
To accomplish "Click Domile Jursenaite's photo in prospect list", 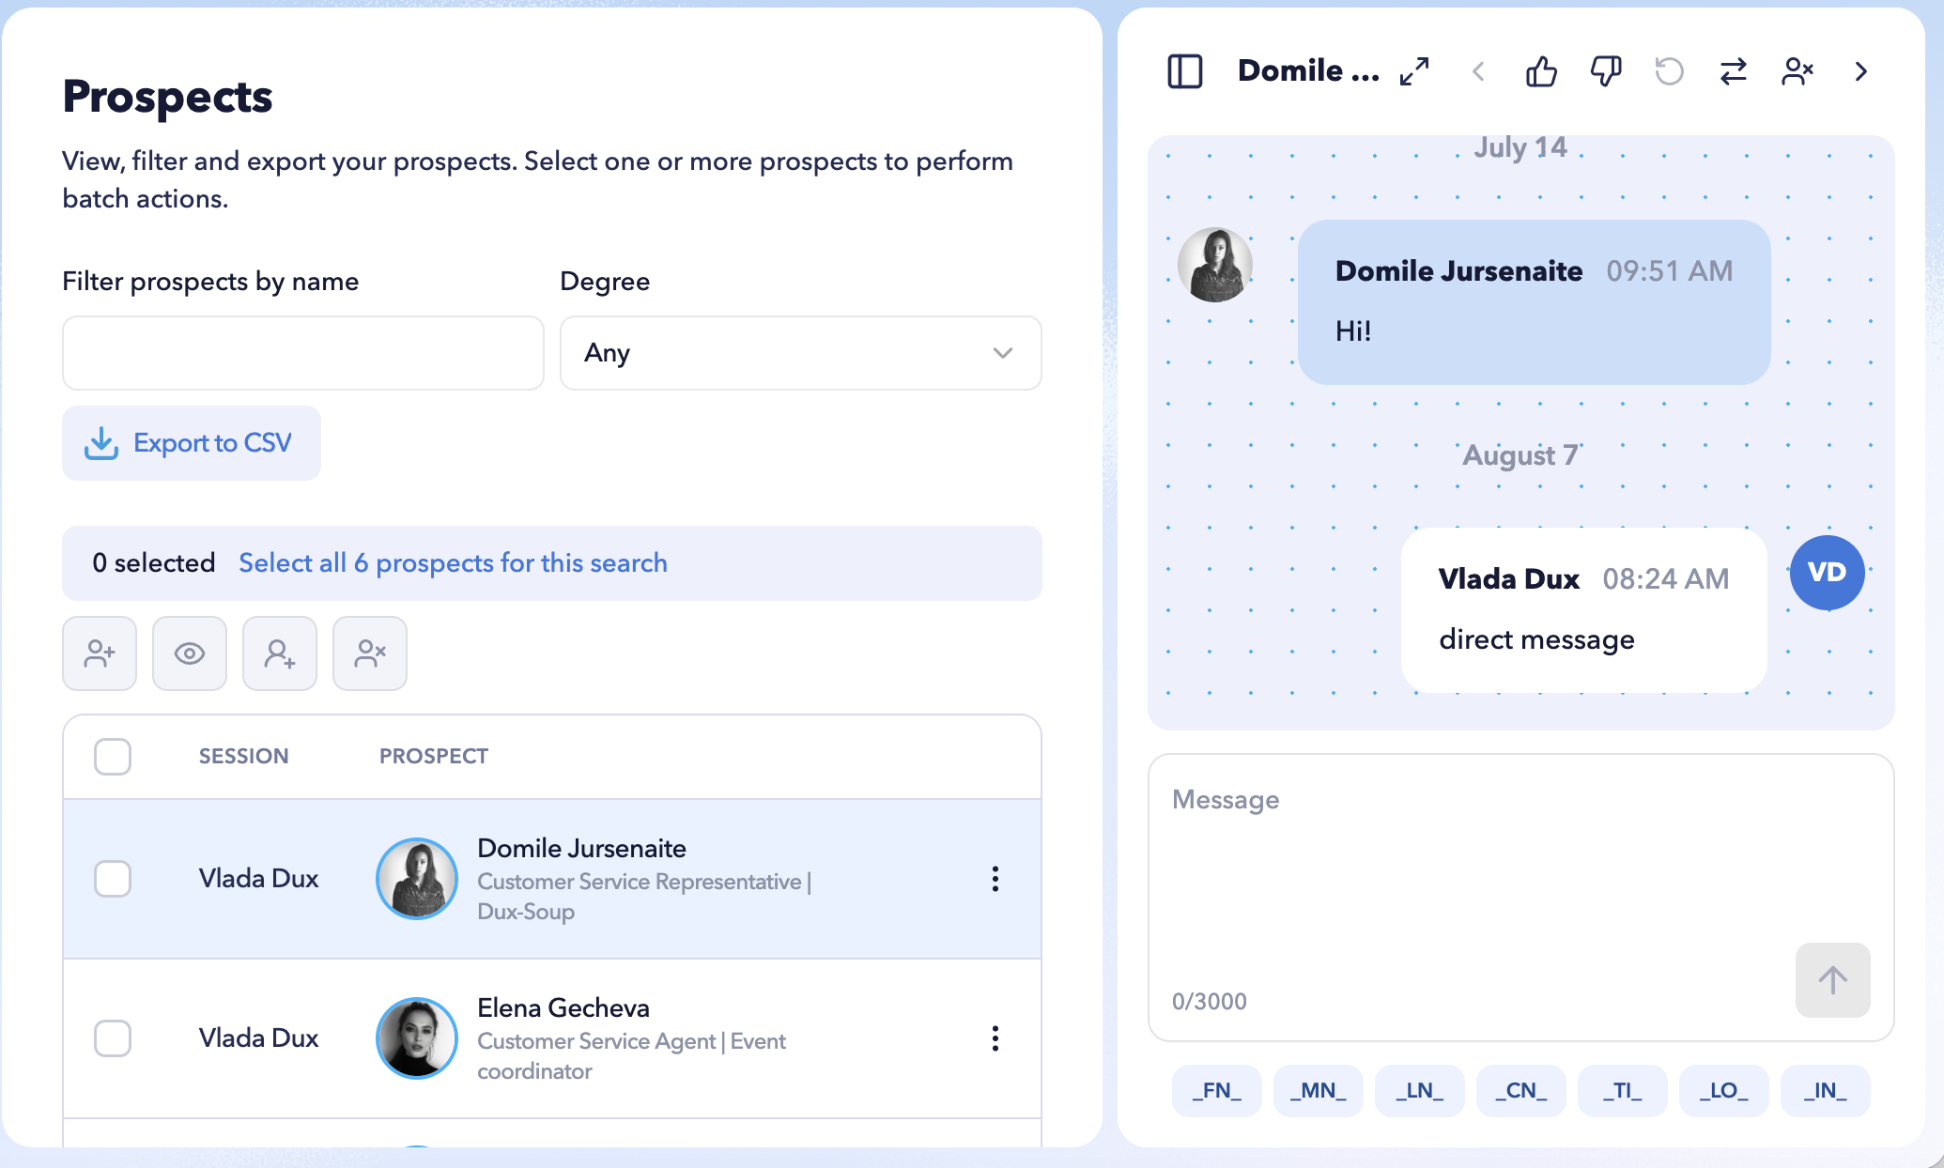I will (x=417, y=879).
